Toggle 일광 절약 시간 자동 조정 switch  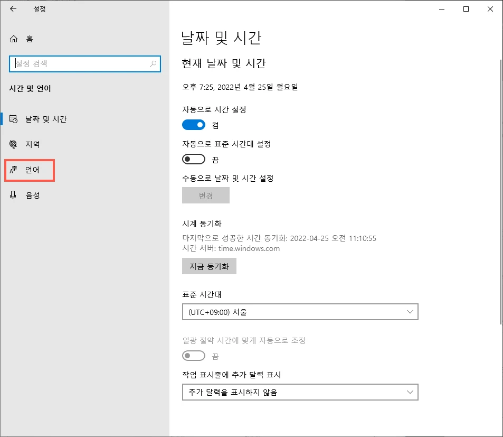(x=193, y=356)
